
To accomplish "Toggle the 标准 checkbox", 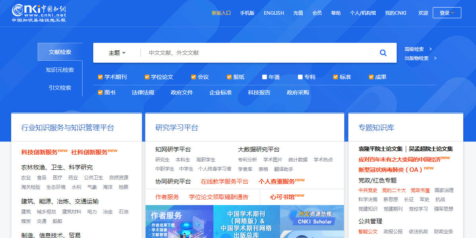I will (336, 77).
